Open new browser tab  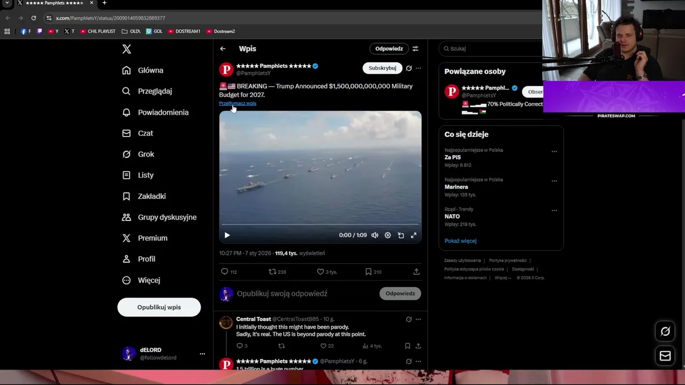(x=104, y=3)
